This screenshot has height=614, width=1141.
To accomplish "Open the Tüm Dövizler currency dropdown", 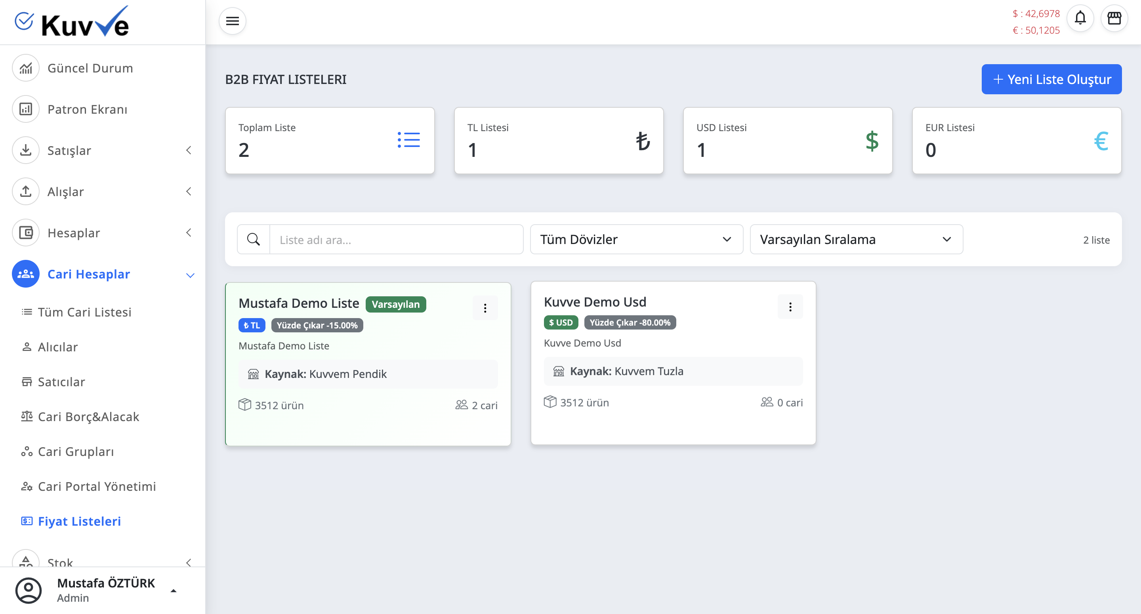I will pyautogui.click(x=636, y=239).
